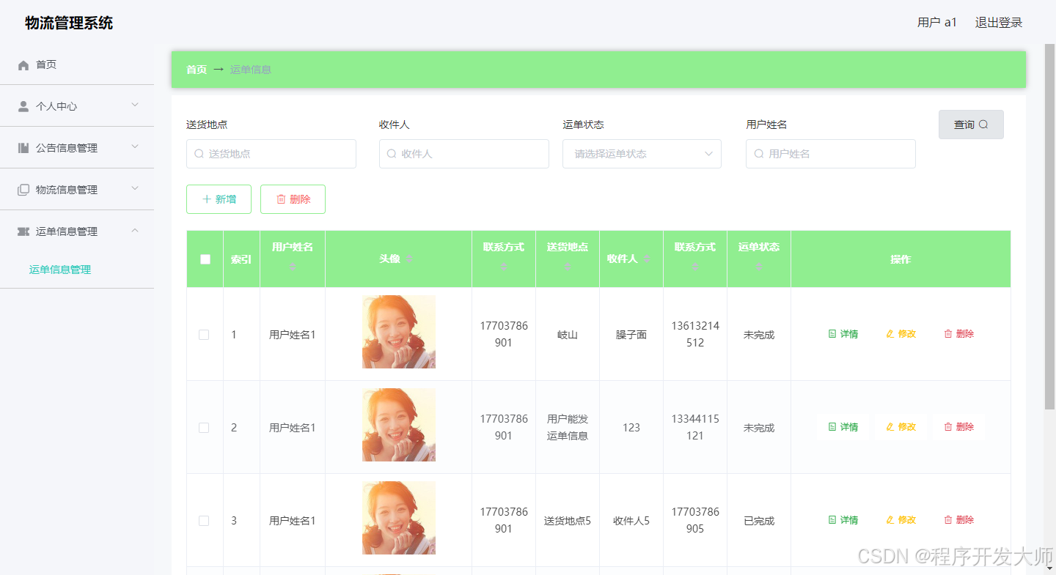Open 个人中心 sidebar menu

77,106
